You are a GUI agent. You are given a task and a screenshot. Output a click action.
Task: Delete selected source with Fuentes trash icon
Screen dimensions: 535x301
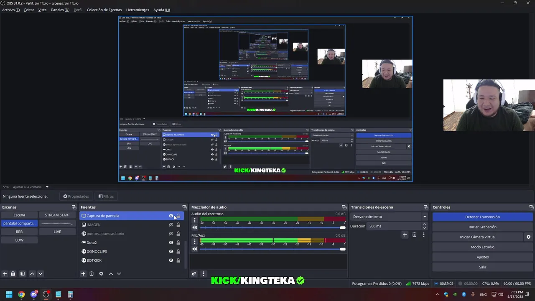[92, 274]
